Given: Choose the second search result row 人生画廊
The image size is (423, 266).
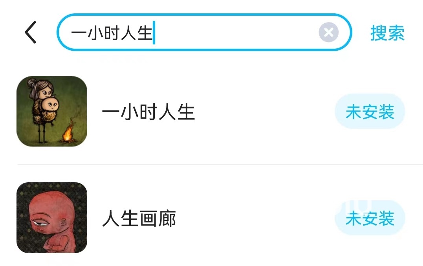Looking at the screenshot, I should click(x=211, y=218).
